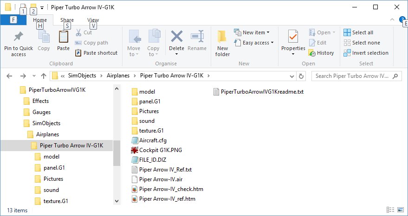Switch to the Share tab
Viewport: 408px width, 216px height.
(x=67, y=20)
